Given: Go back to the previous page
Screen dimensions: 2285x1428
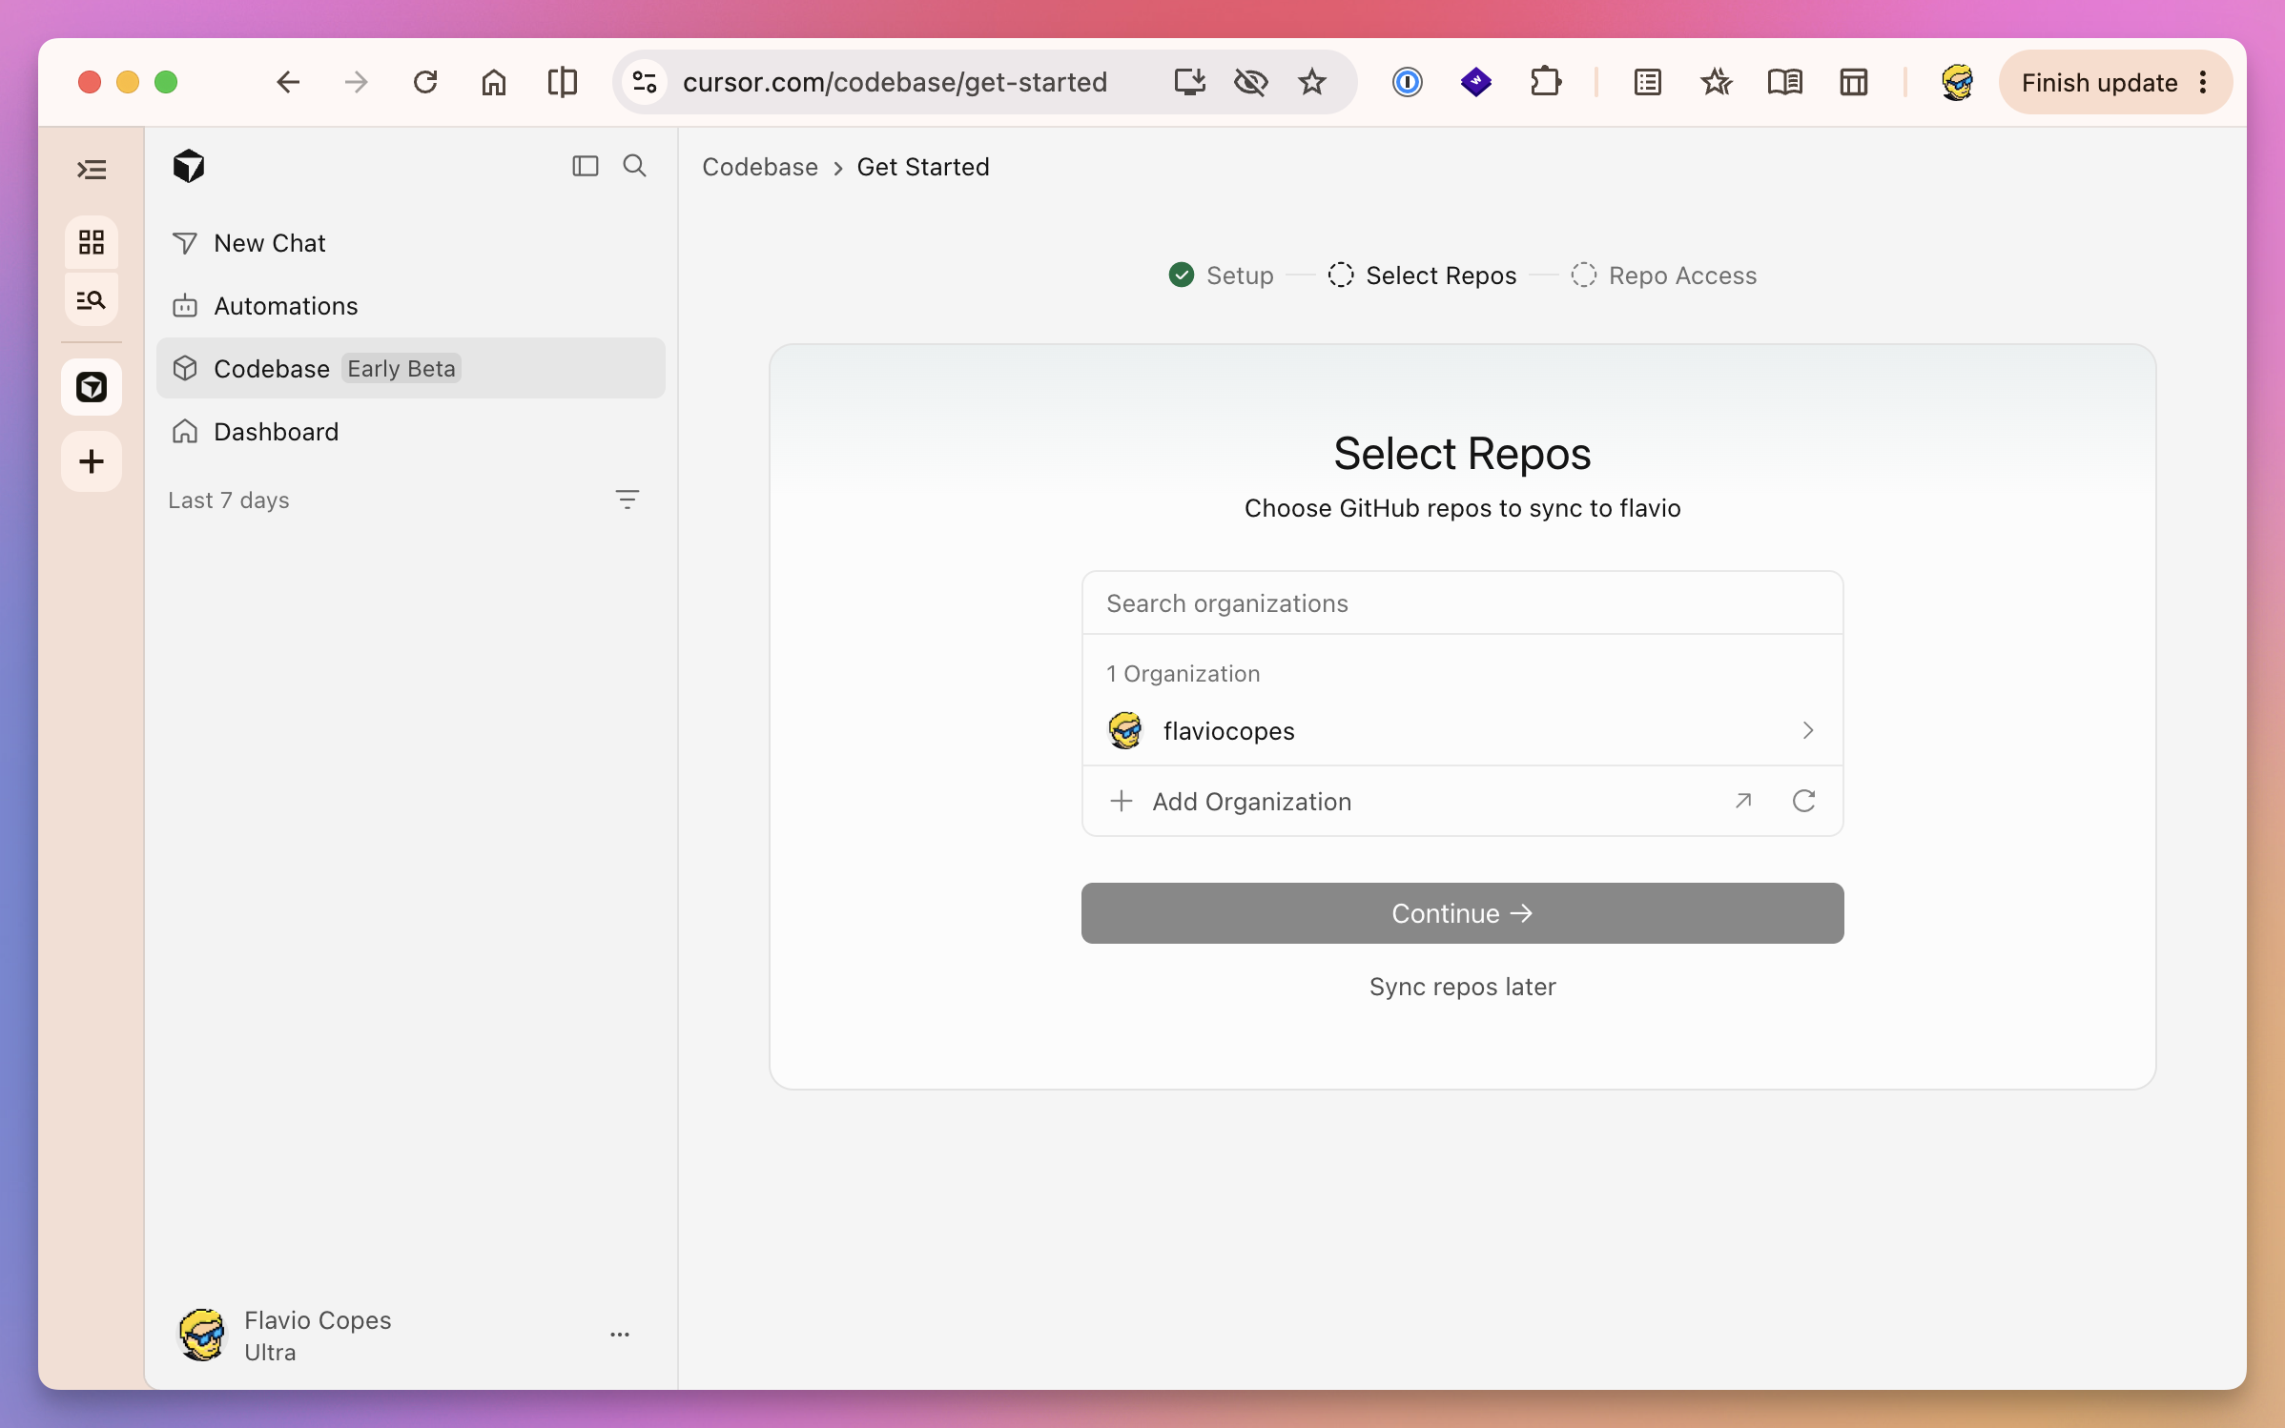Looking at the screenshot, I should [x=288, y=82].
